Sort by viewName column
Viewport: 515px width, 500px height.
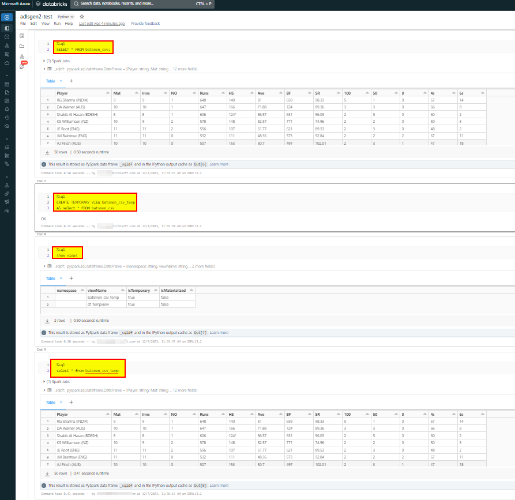pyautogui.click(x=122, y=290)
